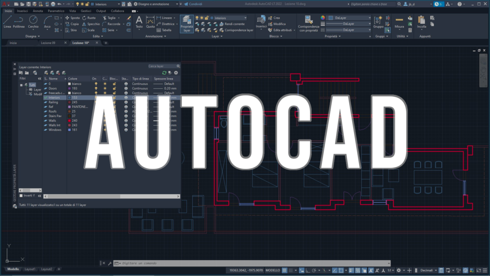
Task: Delete layer icon in layer manager
Action: pos(58,73)
